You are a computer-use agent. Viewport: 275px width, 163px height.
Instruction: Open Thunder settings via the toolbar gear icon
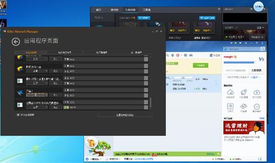(x=173, y=55)
